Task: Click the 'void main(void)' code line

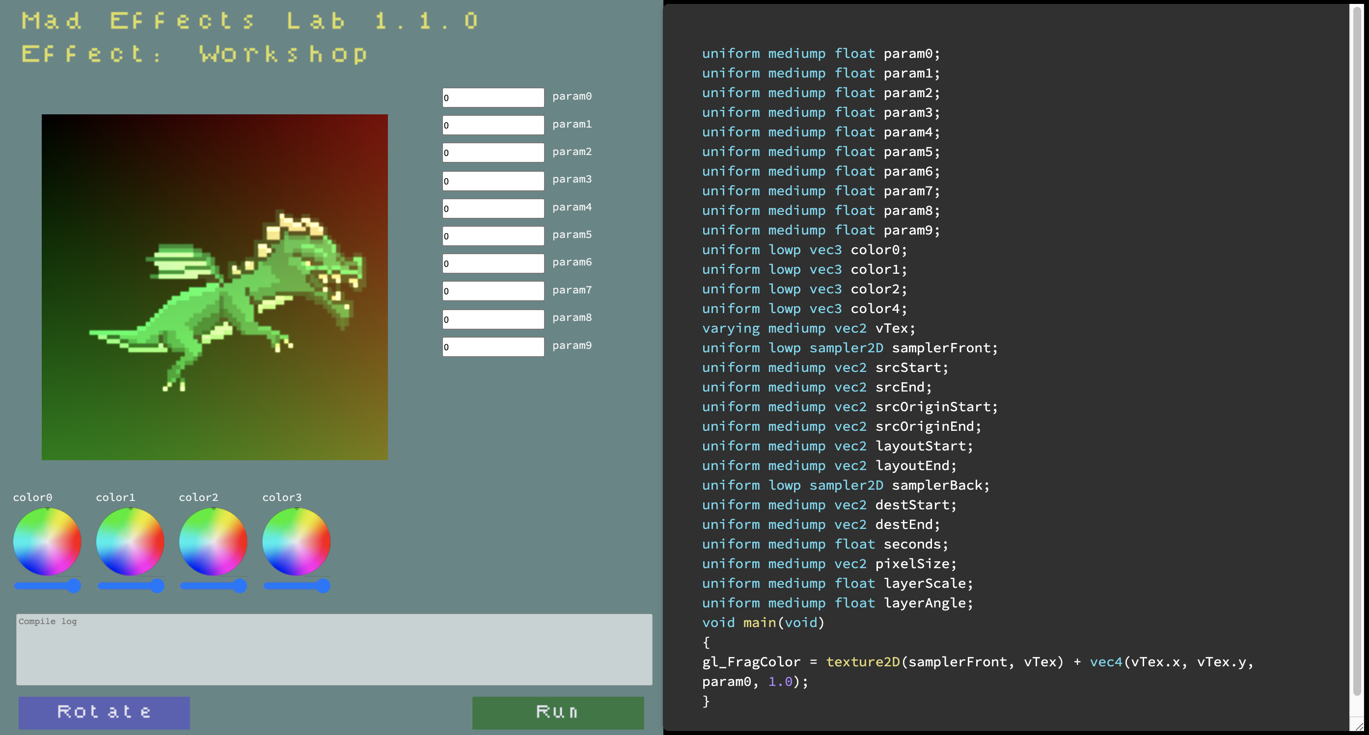Action: 763,623
